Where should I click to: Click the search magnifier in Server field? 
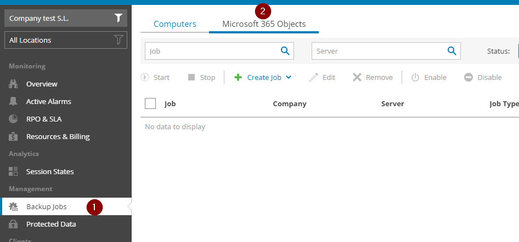pos(452,51)
